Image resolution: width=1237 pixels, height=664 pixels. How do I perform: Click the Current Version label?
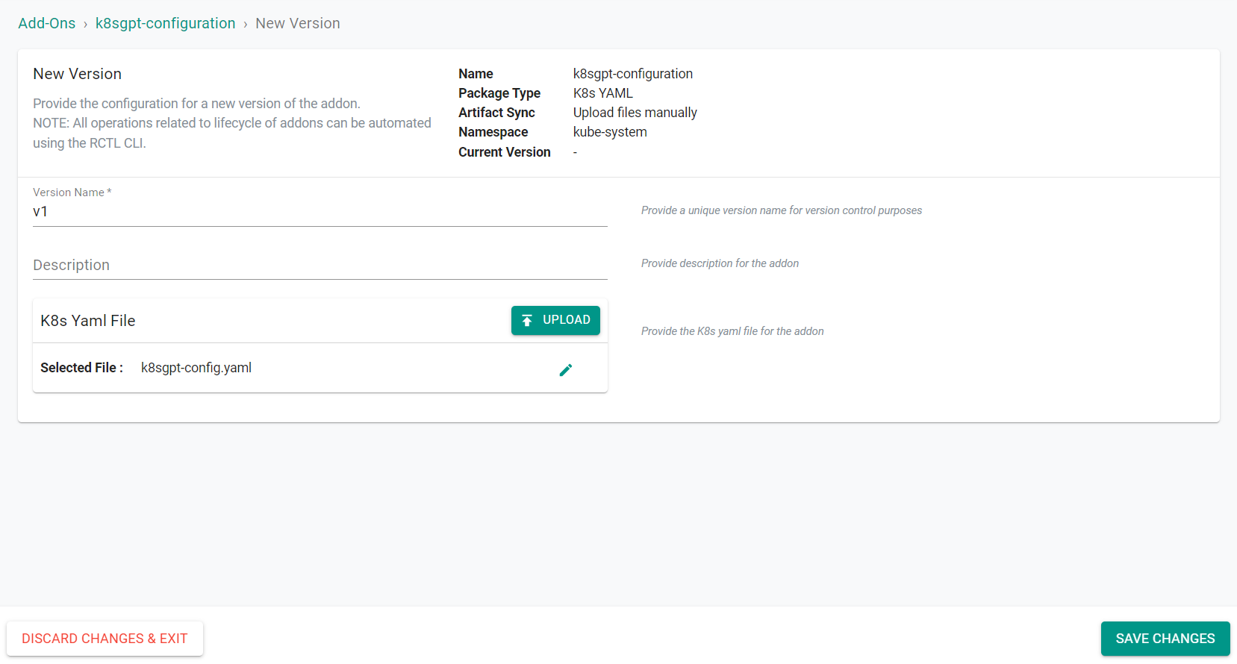pyautogui.click(x=505, y=152)
